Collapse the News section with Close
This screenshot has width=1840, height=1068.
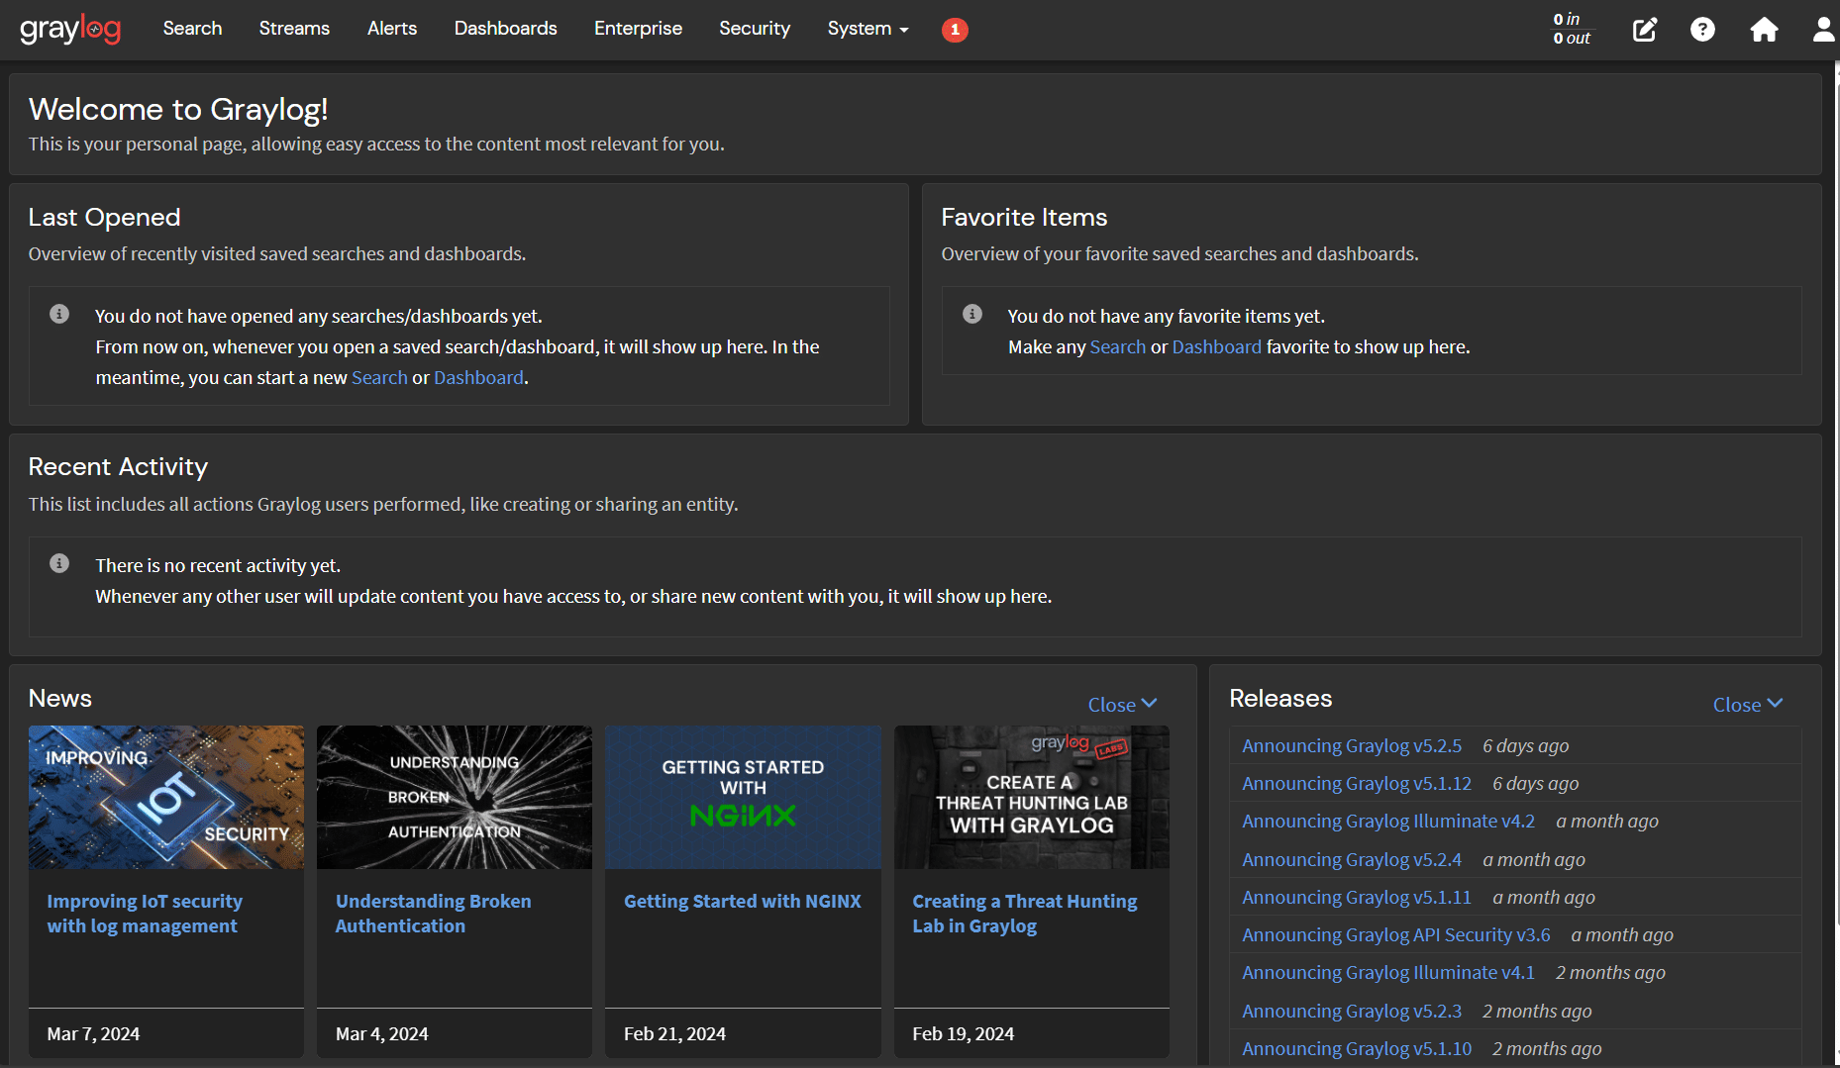point(1122,705)
